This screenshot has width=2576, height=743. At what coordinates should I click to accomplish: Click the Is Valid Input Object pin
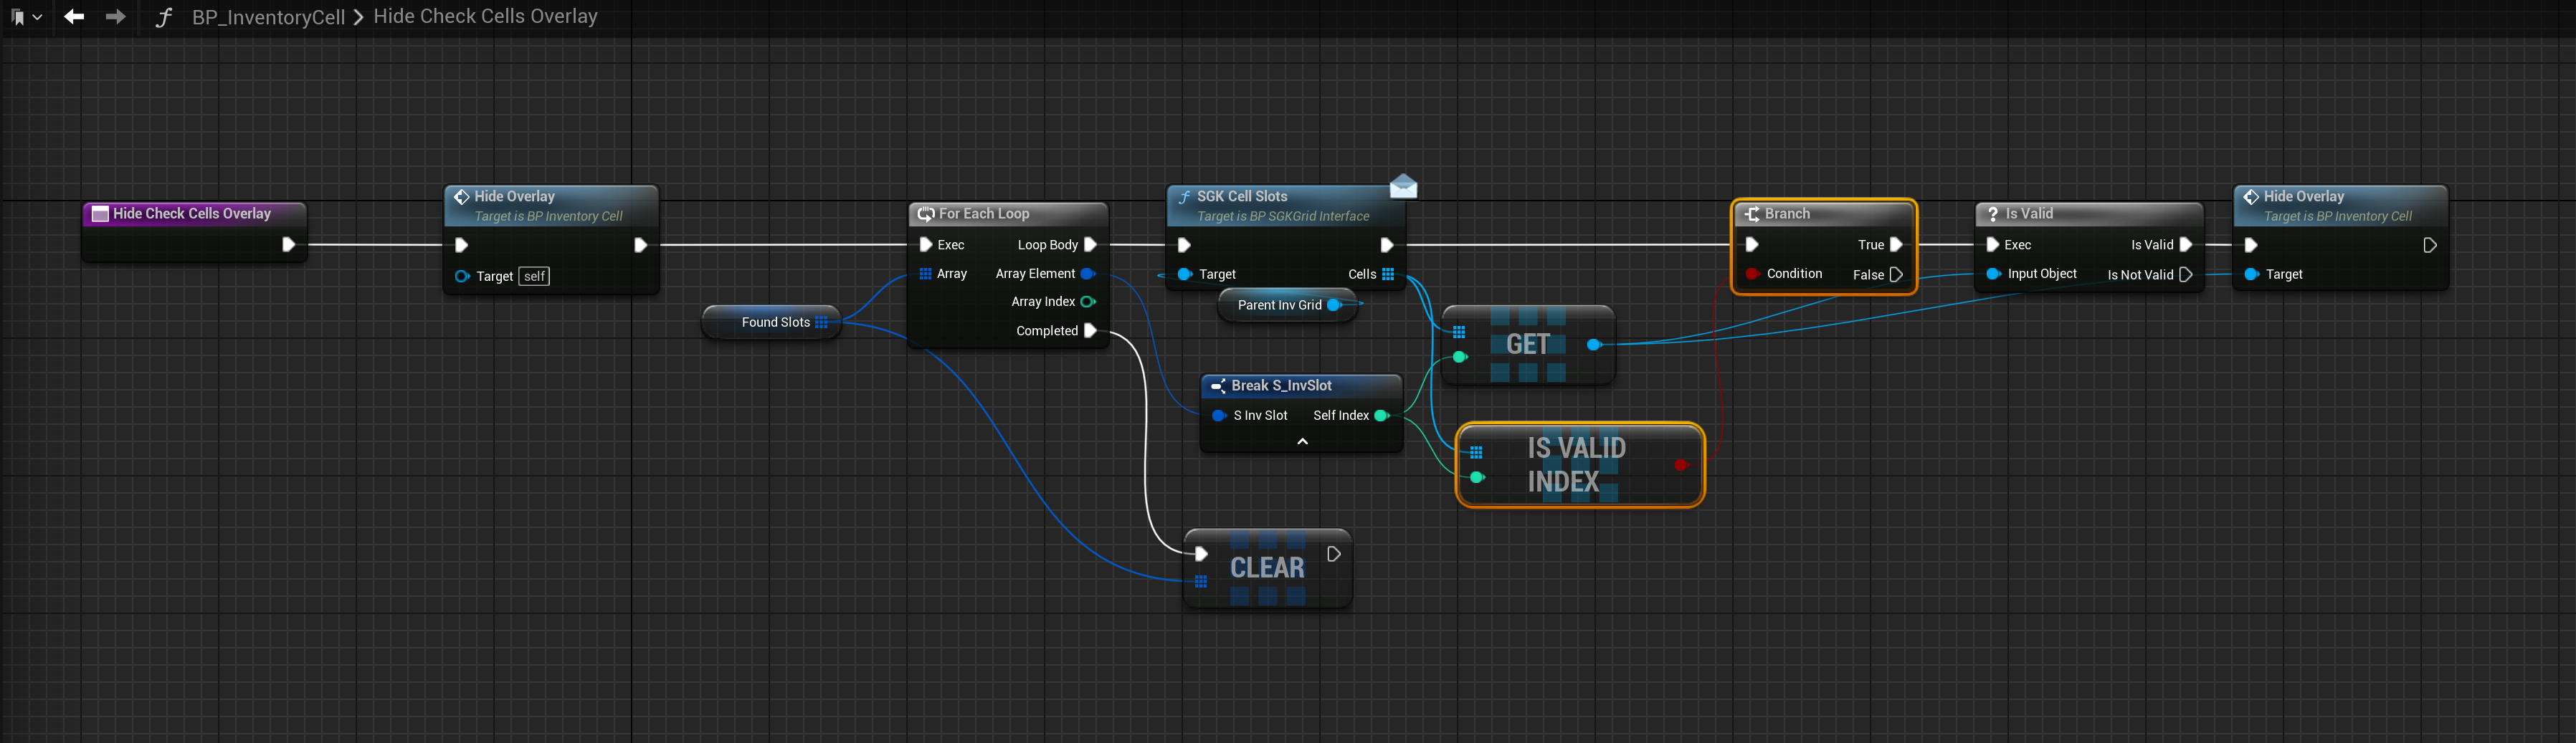(x=1993, y=274)
